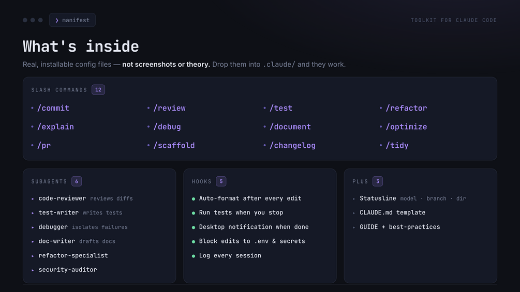Click the slash commands count badge 12
Image resolution: width=520 pixels, height=292 pixels.
tap(98, 90)
